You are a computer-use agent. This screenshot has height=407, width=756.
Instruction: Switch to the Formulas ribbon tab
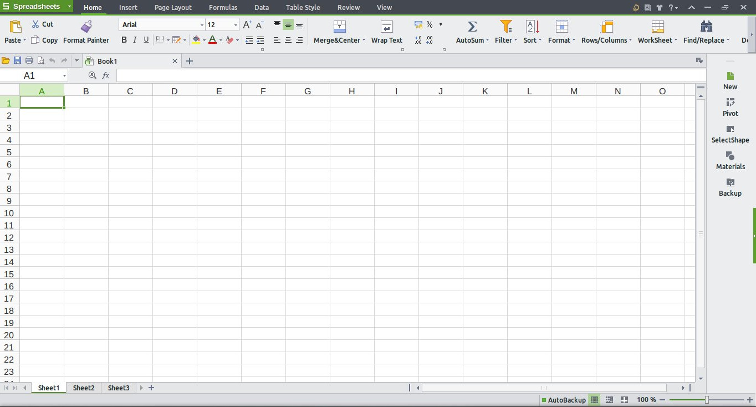223,8
